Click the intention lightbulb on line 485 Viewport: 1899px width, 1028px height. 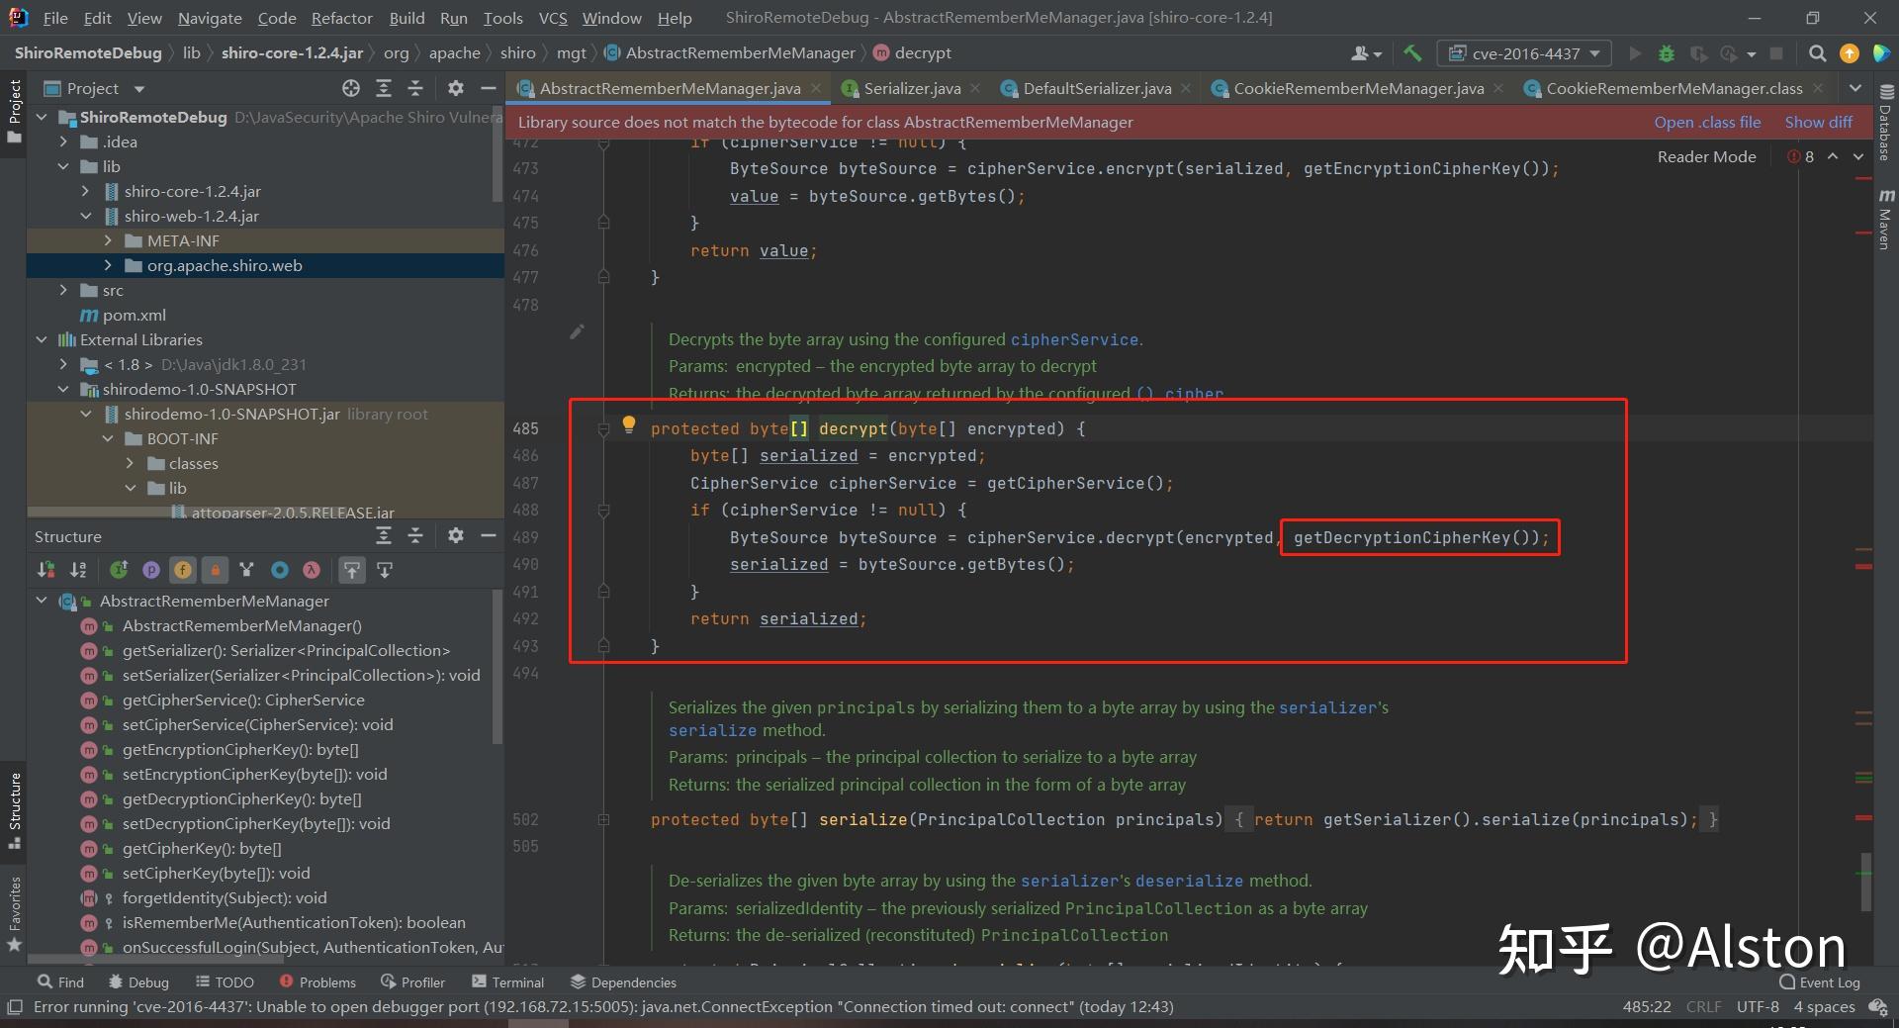(628, 425)
